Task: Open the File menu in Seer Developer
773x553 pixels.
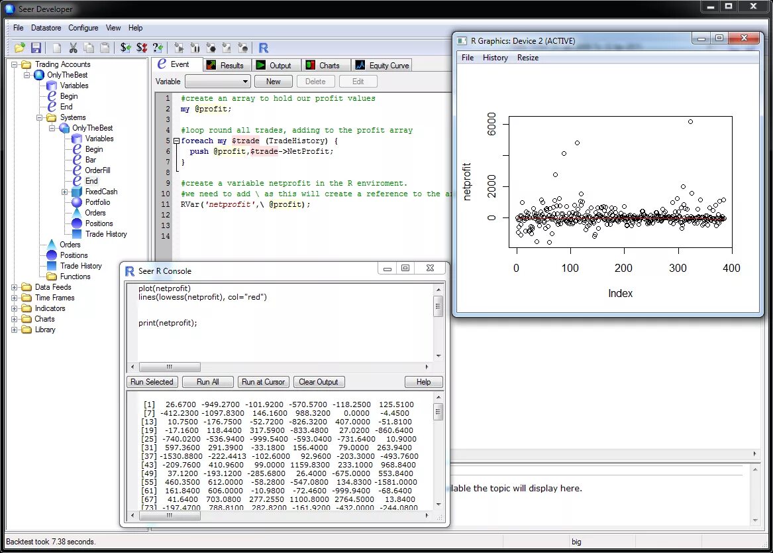Action: pos(19,28)
